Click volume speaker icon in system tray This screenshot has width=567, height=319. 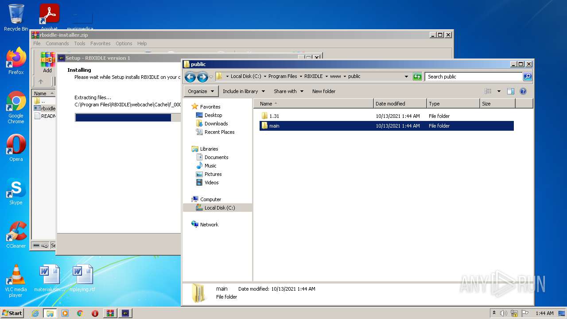(x=504, y=313)
